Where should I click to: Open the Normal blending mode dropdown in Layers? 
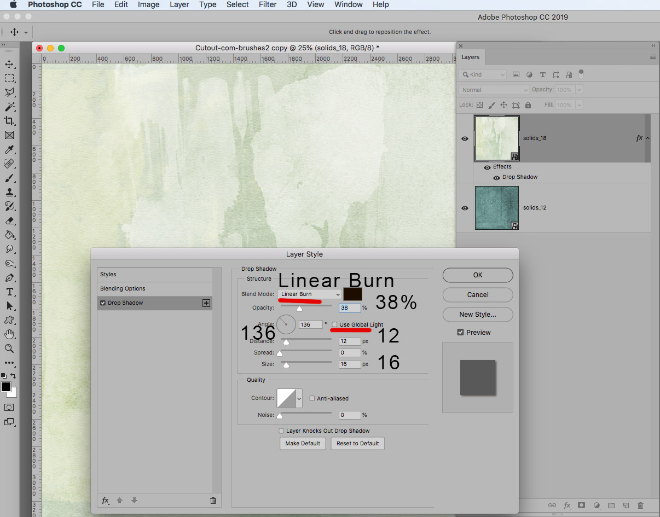click(x=494, y=90)
